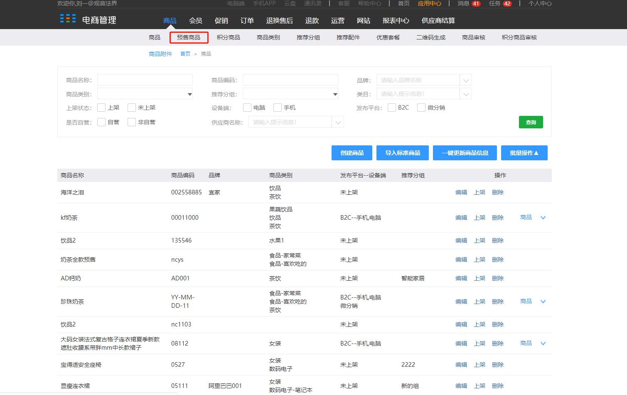
Task: Go to 首页 in the breadcrumb
Action: pos(185,54)
